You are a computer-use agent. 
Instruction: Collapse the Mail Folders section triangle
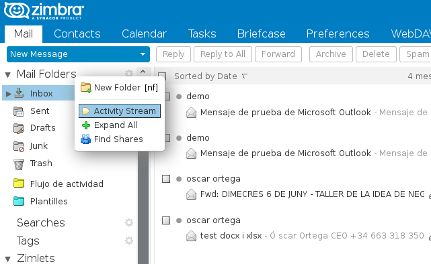pos(7,74)
